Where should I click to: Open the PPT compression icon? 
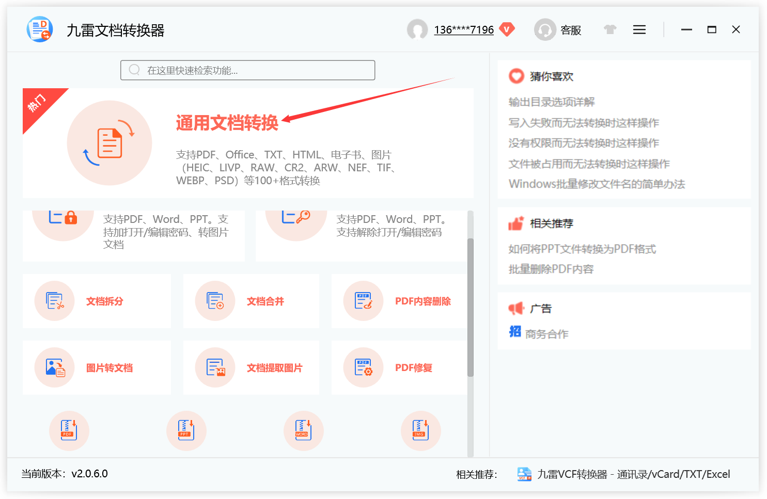186,431
